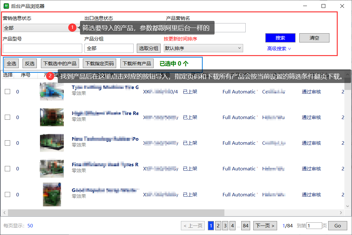Jump to page 84 in pagination
This screenshot has height=235, width=352.
pyautogui.click(x=245, y=225)
